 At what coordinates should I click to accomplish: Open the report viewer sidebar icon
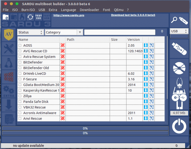[x=9, y=119]
